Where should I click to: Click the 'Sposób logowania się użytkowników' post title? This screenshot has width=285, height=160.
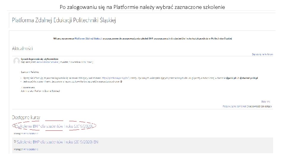(x=39, y=59)
